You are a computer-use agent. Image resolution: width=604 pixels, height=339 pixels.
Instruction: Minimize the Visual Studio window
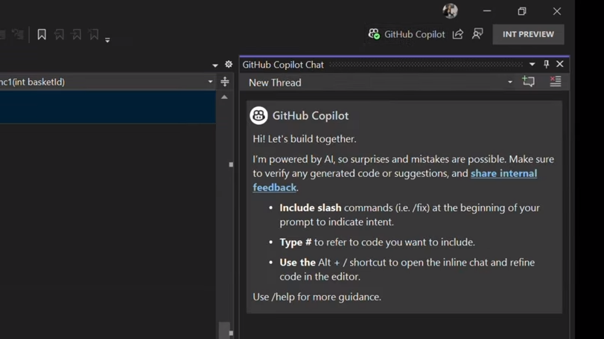coord(487,11)
